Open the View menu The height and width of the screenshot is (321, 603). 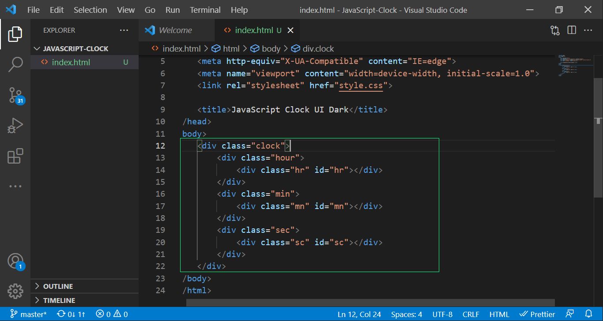coord(126,10)
